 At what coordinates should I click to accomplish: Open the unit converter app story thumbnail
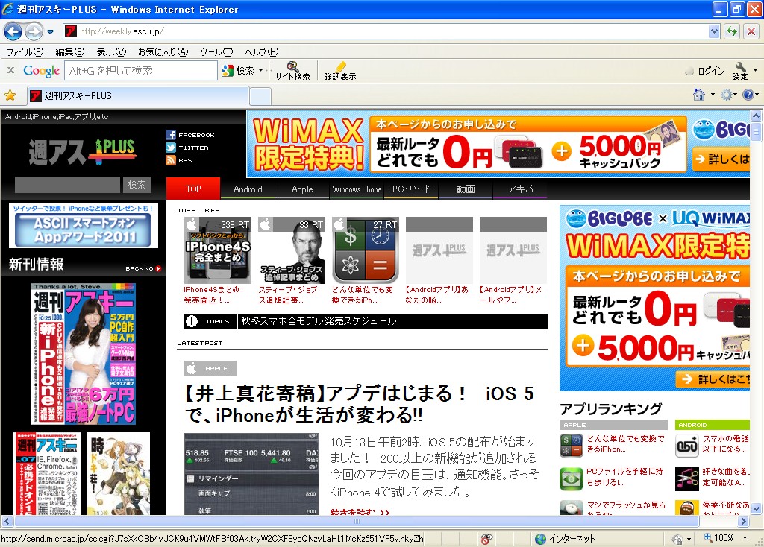(x=366, y=250)
